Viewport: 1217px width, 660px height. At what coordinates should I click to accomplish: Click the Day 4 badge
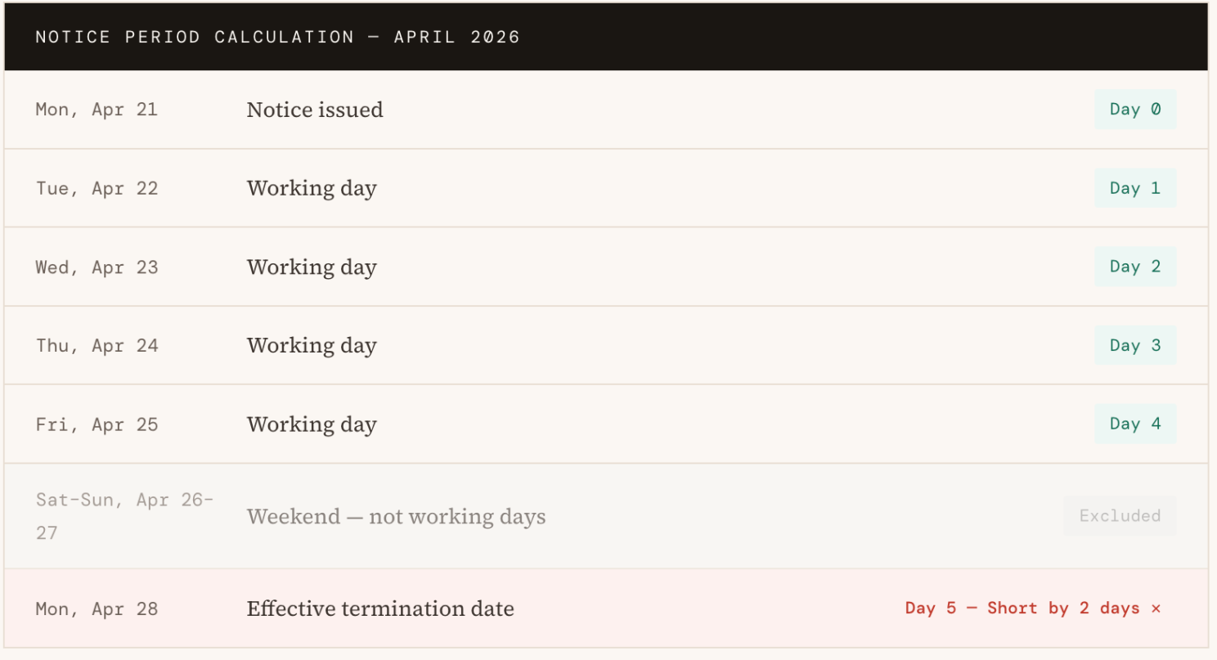point(1135,424)
